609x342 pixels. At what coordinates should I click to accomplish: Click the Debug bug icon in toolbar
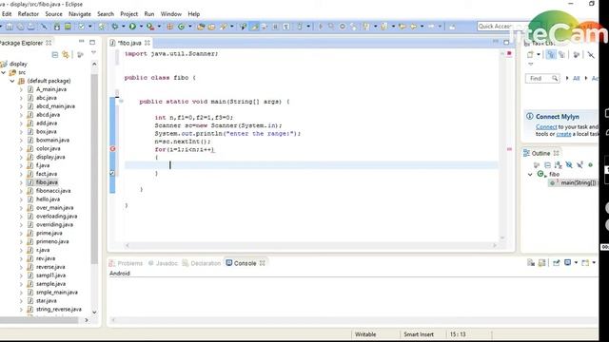(x=115, y=27)
